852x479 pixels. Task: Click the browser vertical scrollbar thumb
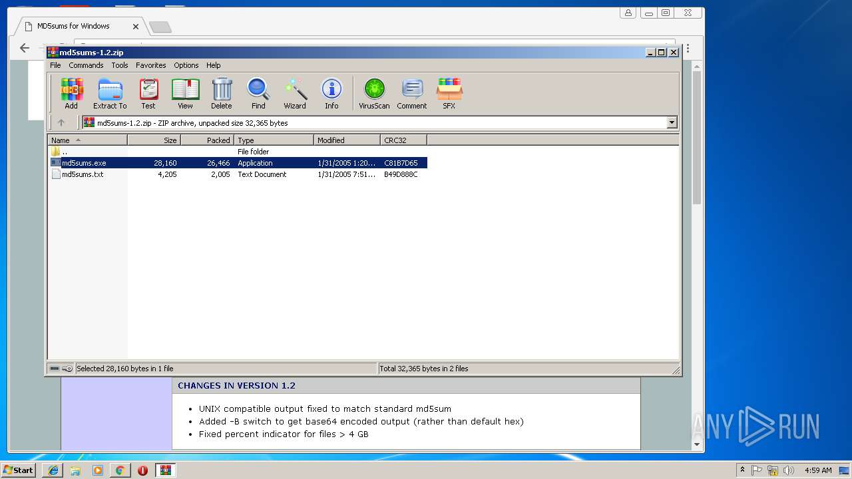tap(697, 136)
